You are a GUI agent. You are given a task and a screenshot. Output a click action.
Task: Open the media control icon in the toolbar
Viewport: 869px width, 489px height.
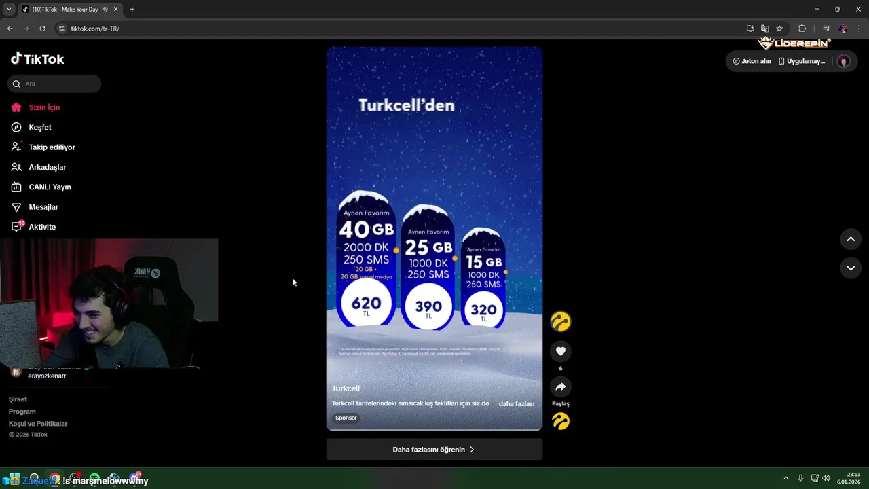tap(826, 29)
